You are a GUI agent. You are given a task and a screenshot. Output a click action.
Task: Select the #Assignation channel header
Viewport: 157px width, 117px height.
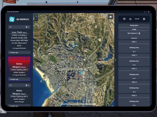pos(134,25)
